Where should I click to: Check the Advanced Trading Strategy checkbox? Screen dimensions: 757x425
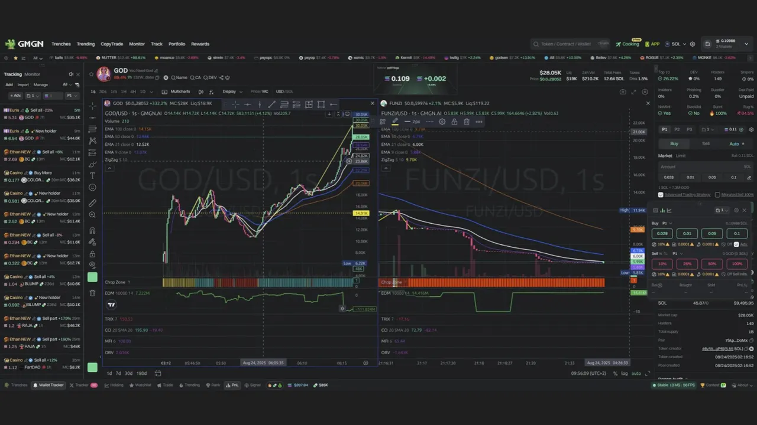[661, 195]
